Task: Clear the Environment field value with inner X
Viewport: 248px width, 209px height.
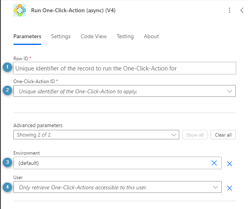Action: [214, 163]
